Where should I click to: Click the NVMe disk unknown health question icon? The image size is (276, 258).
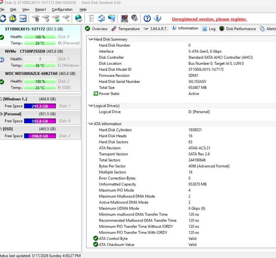(x=2, y=59)
